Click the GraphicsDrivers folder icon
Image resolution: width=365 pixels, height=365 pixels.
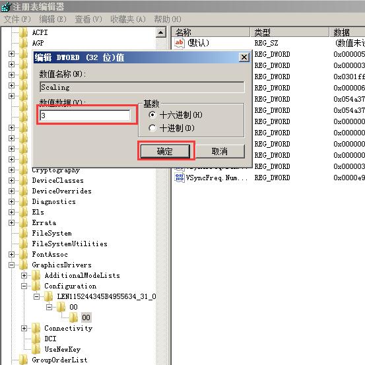[23, 265]
